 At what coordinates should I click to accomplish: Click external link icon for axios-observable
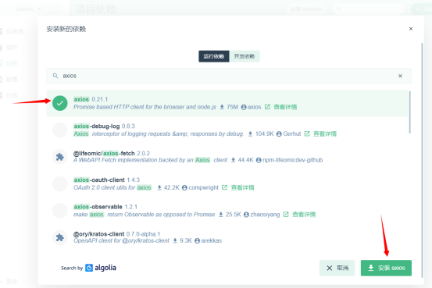[286, 215]
